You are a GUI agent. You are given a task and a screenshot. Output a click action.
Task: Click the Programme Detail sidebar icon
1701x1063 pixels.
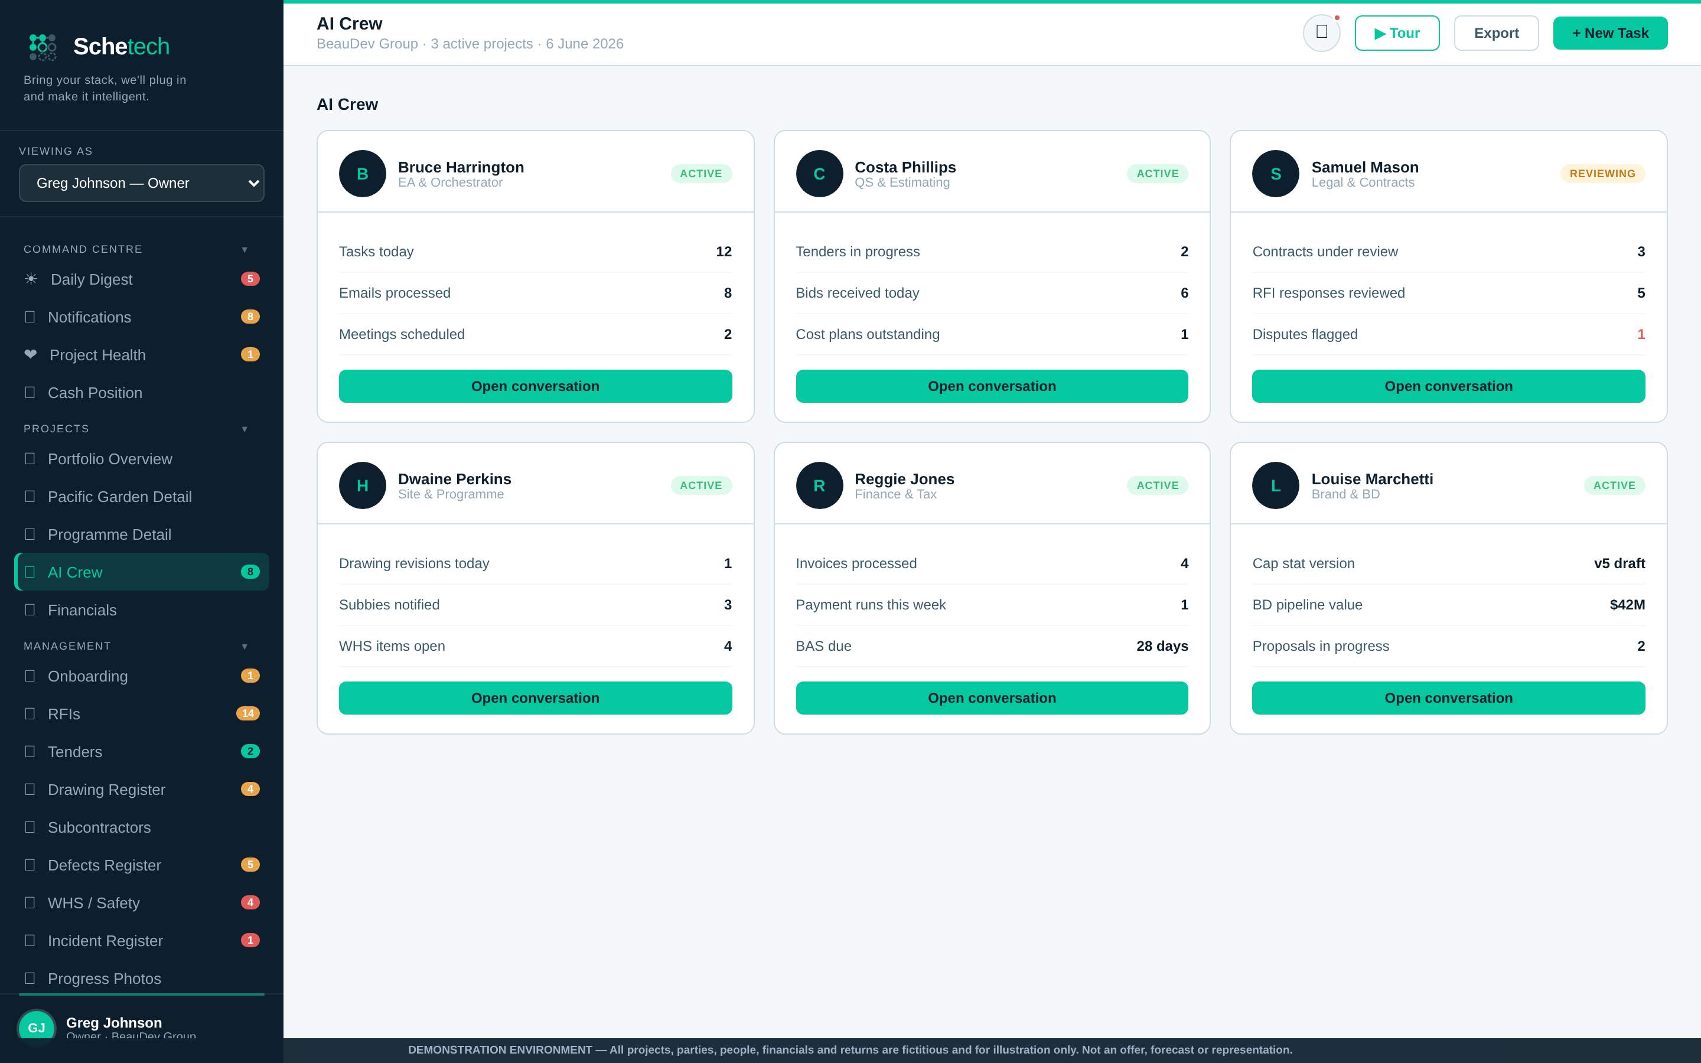point(30,534)
